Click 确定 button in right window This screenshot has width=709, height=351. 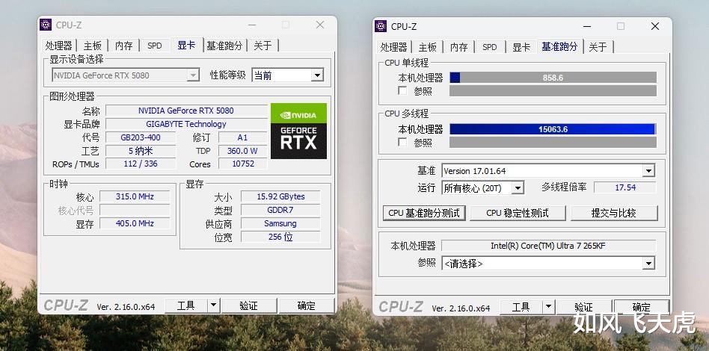641,307
